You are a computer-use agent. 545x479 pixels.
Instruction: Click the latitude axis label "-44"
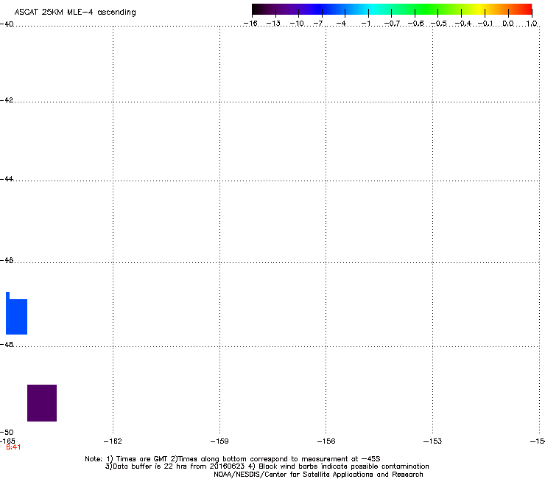7,179
